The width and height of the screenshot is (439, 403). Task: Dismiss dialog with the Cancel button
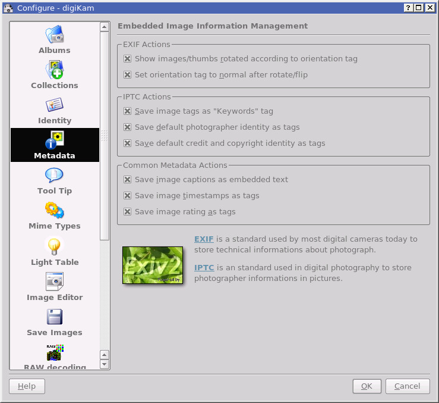click(x=408, y=386)
